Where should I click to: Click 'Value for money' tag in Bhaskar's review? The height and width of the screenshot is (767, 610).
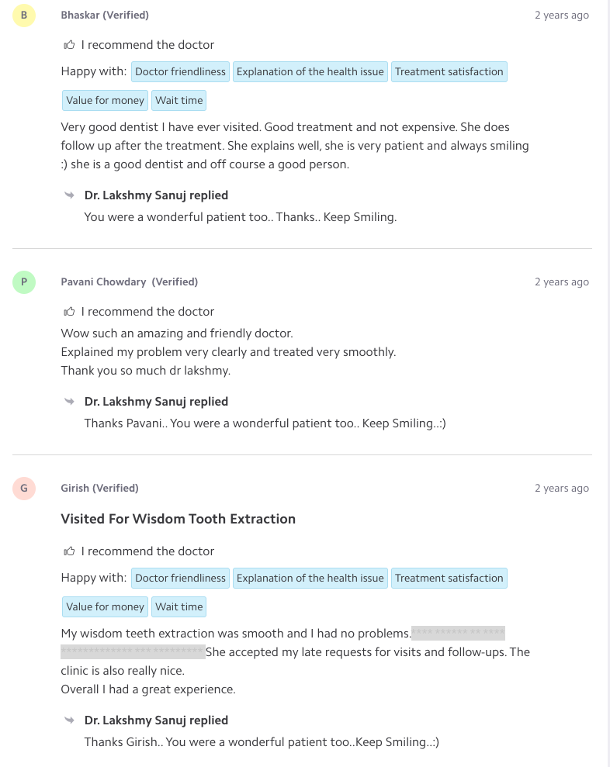point(105,101)
